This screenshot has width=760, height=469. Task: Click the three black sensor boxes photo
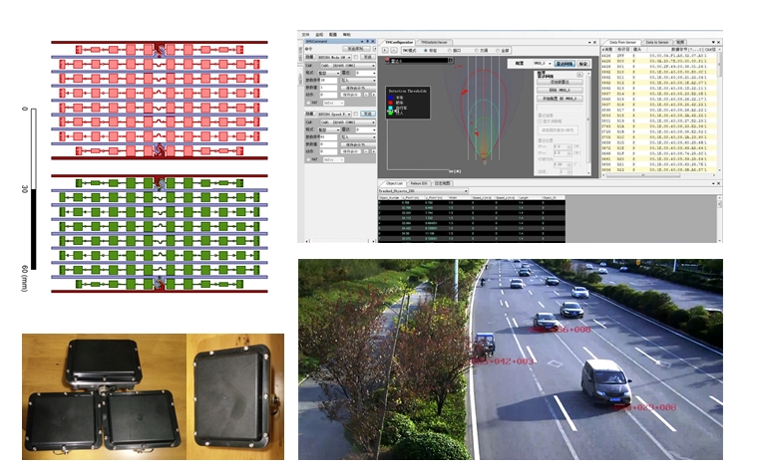tap(104, 396)
